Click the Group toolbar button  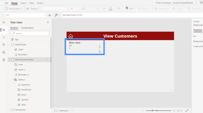pyautogui.click(x=193, y=9)
